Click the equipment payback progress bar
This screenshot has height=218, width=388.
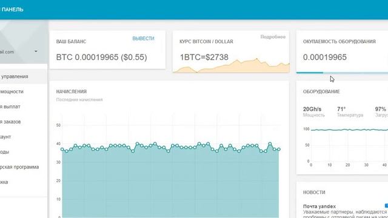tap(342, 73)
